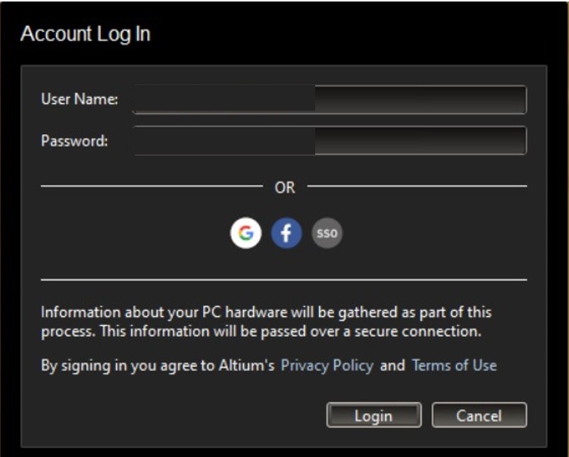Click into the User Name field
569x457 pixels.
(x=329, y=99)
